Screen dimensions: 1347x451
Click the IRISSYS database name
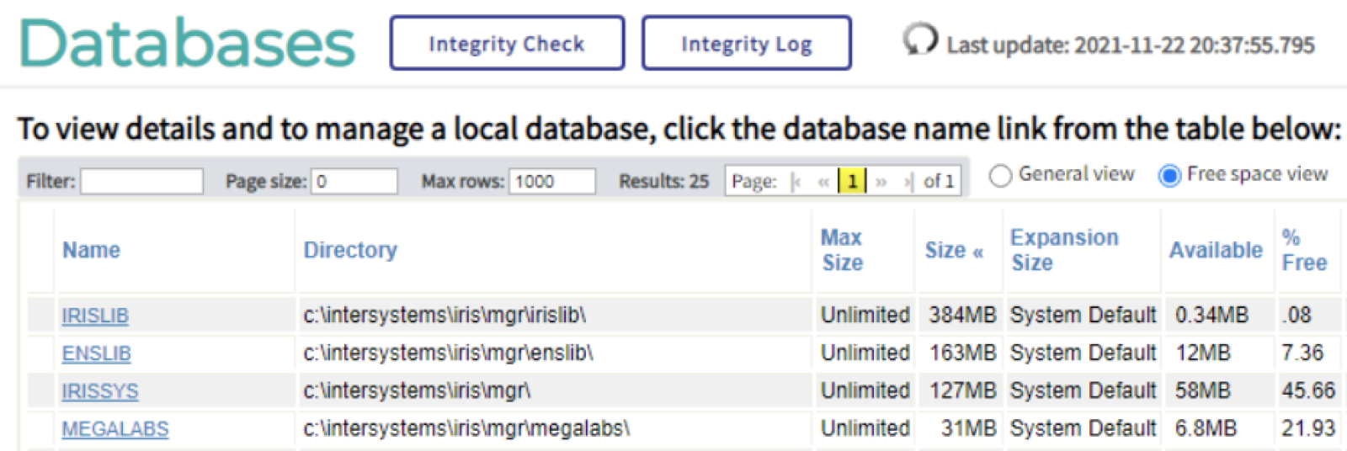click(x=99, y=391)
